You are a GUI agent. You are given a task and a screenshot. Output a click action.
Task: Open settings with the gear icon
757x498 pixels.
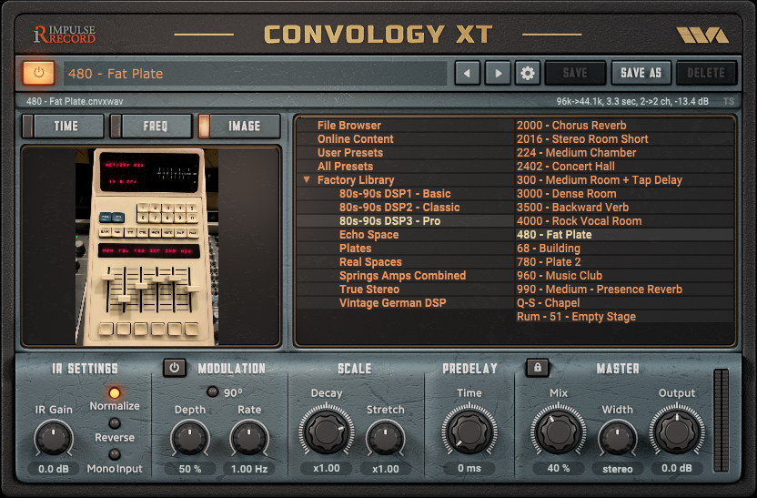(x=527, y=74)
